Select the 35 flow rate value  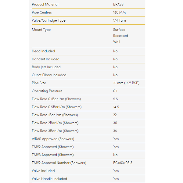point(115,131)
